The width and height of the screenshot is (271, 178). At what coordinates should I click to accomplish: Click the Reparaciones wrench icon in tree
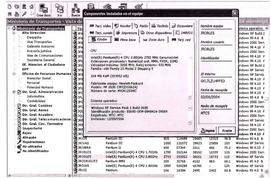point(19,142)
